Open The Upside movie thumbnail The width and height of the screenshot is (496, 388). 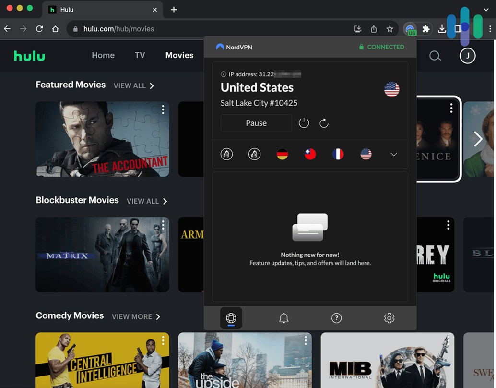coord(245,360)
